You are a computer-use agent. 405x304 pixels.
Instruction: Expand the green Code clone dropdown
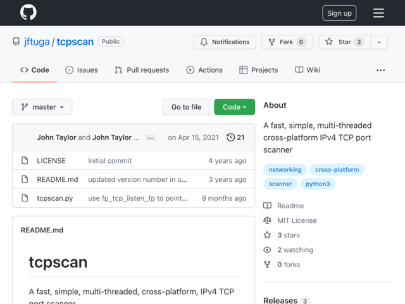234,107
